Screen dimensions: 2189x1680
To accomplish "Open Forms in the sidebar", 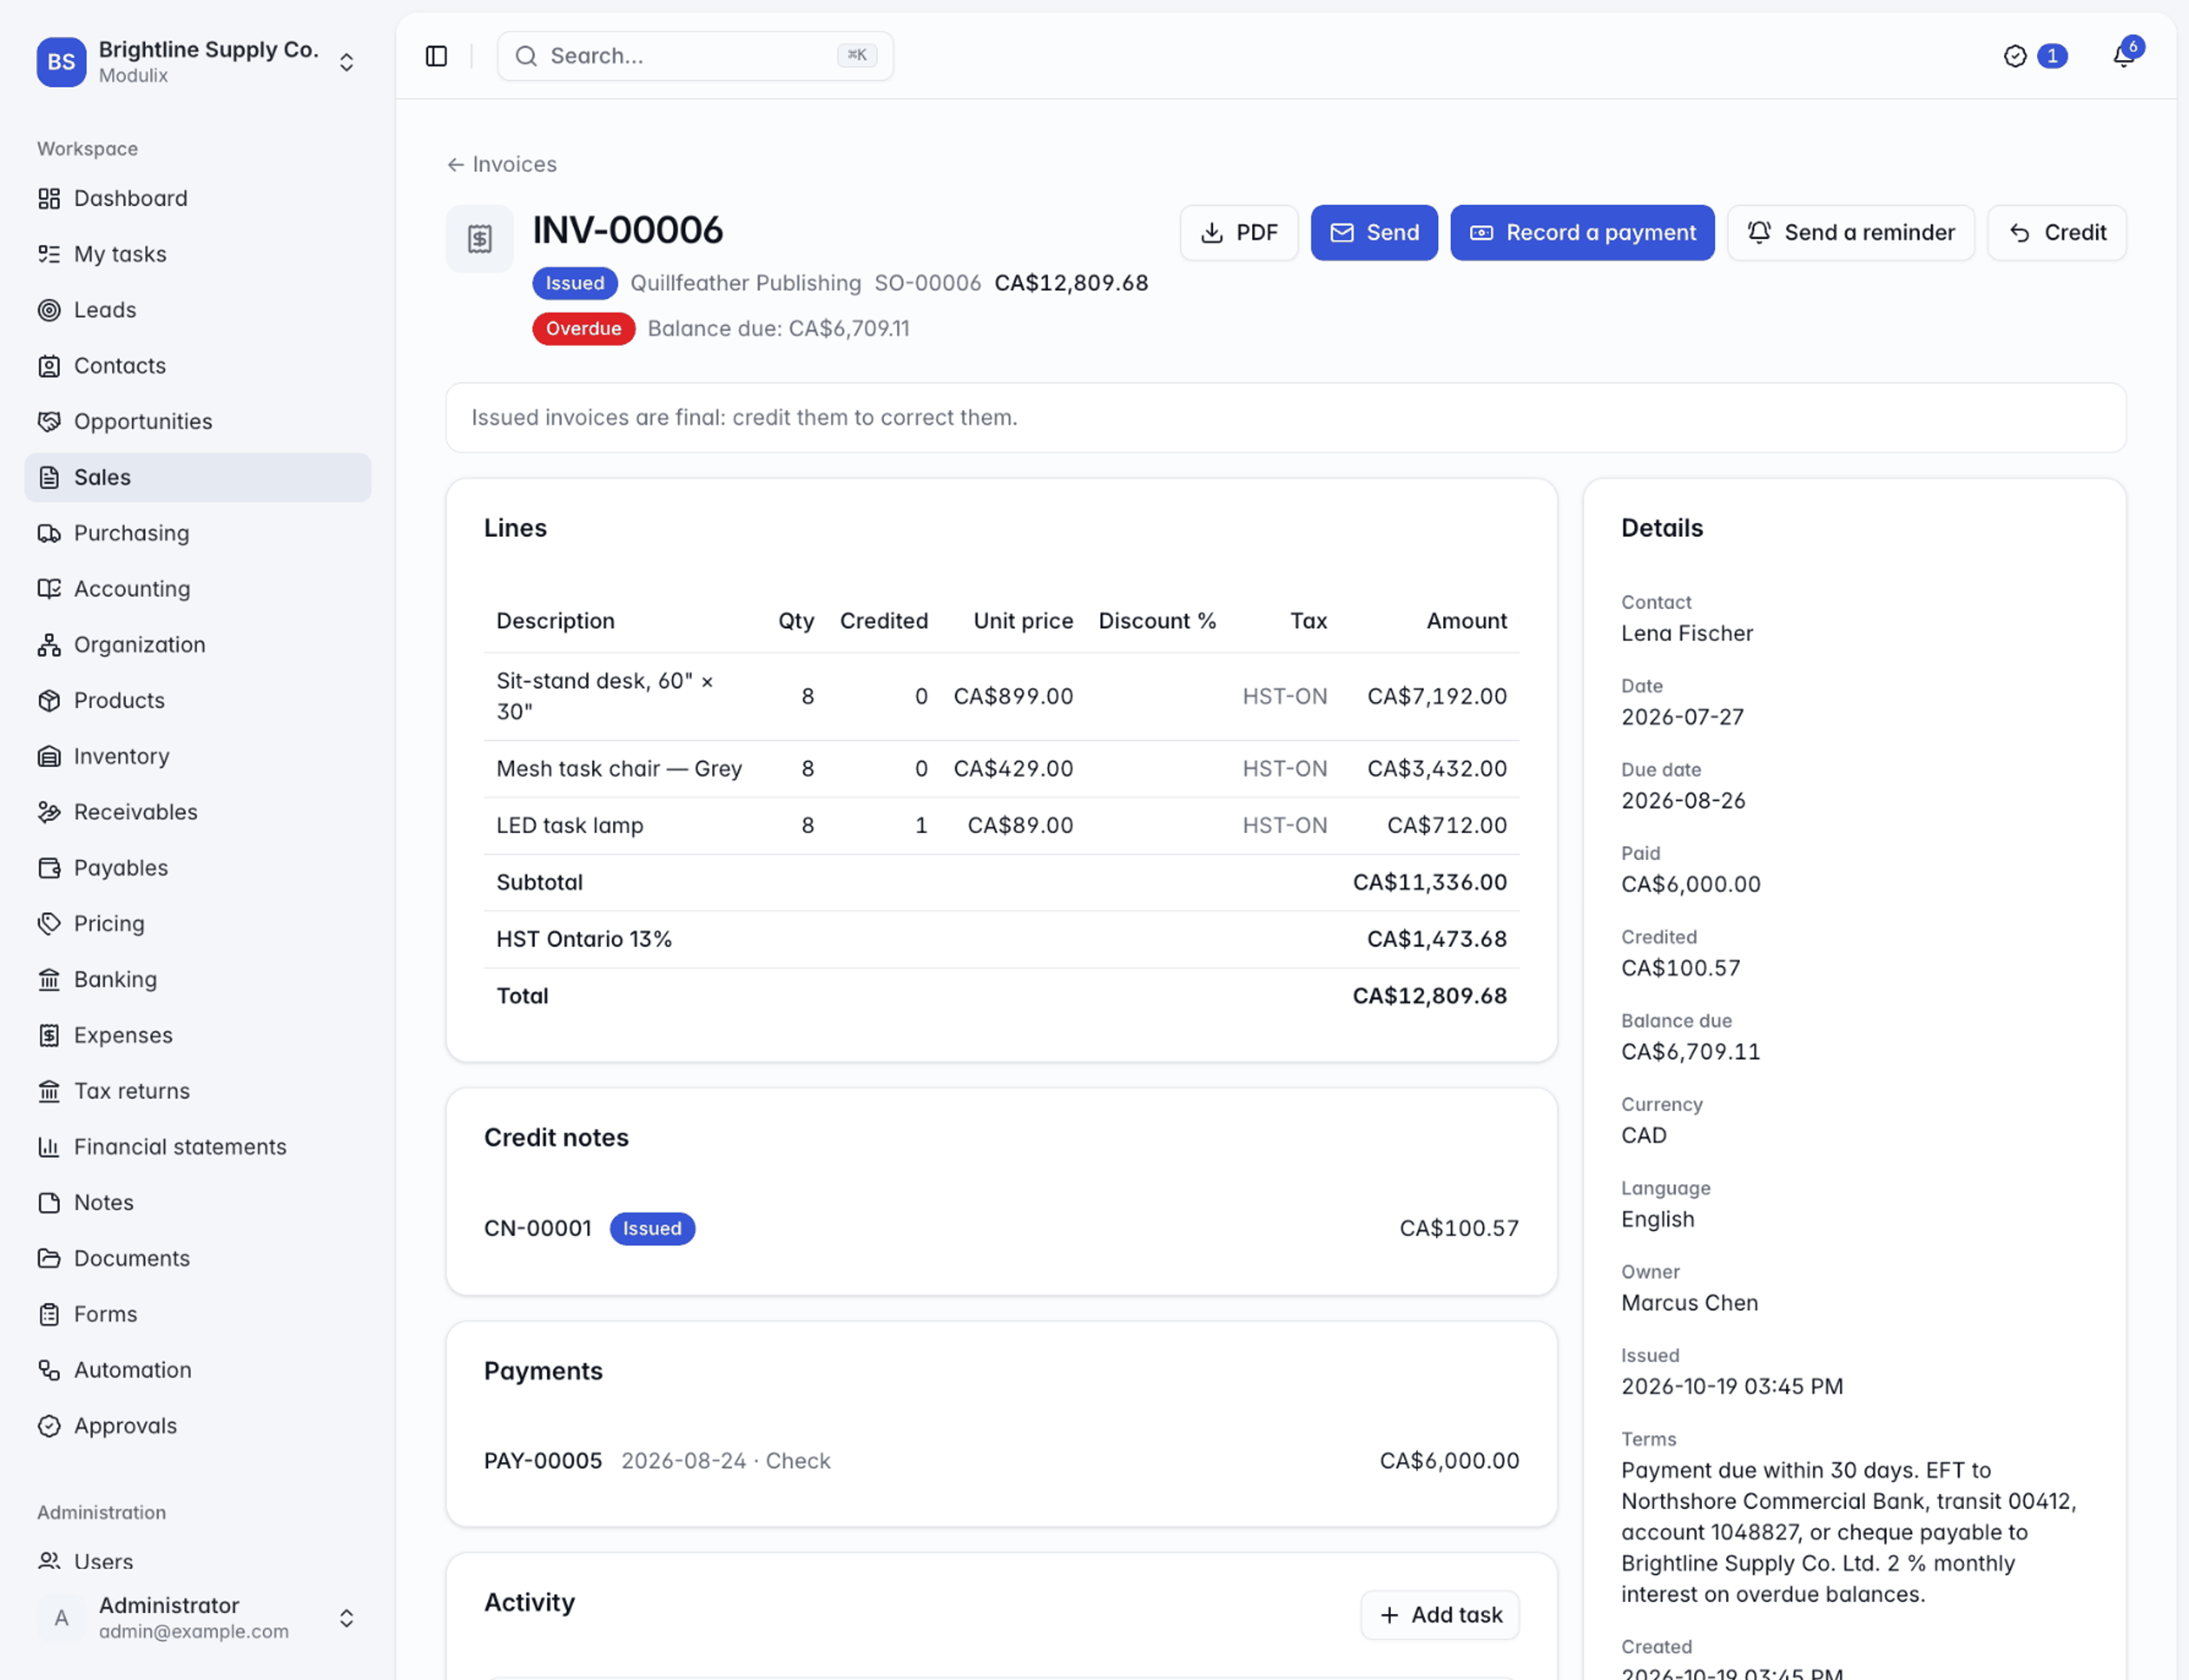I will pos(198,1314).
